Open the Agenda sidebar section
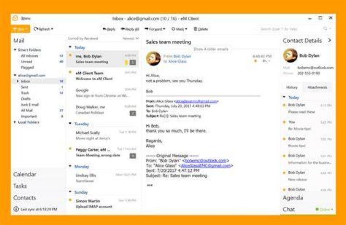The height and width of the screenshot is (225, 346). 293,198
